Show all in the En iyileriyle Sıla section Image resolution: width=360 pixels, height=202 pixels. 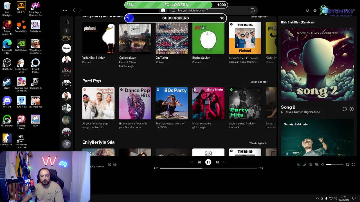(258, 143)
